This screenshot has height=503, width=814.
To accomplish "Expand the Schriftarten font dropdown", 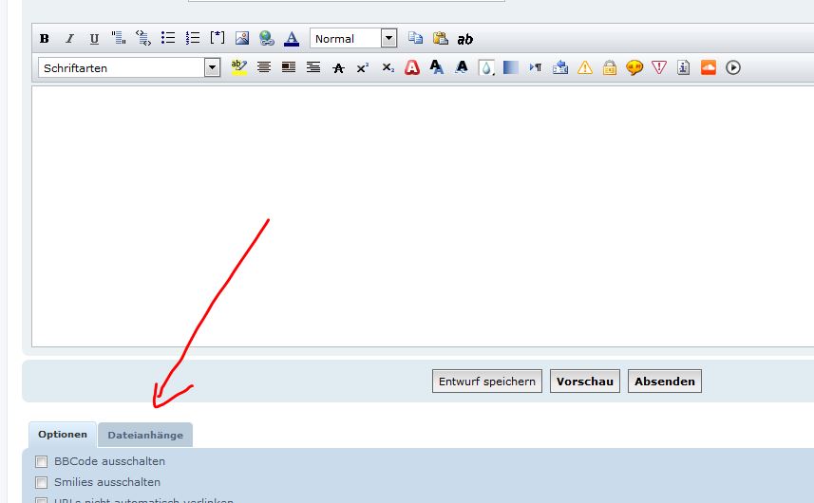I will click(212, 67).
